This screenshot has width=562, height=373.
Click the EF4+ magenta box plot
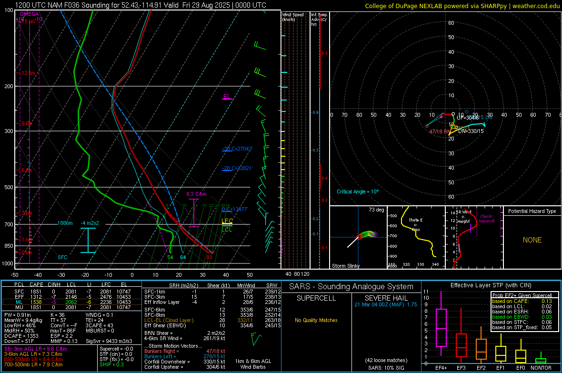point(441,324)
